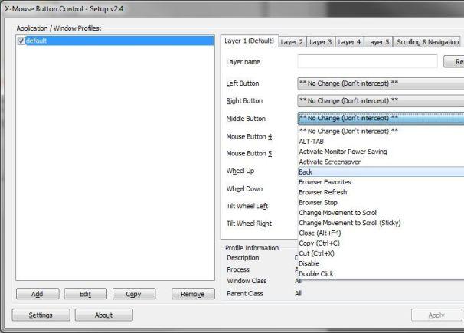This screenshot has height=333, width=464.
Task: Open the About dialog
Action: [104, 315]
